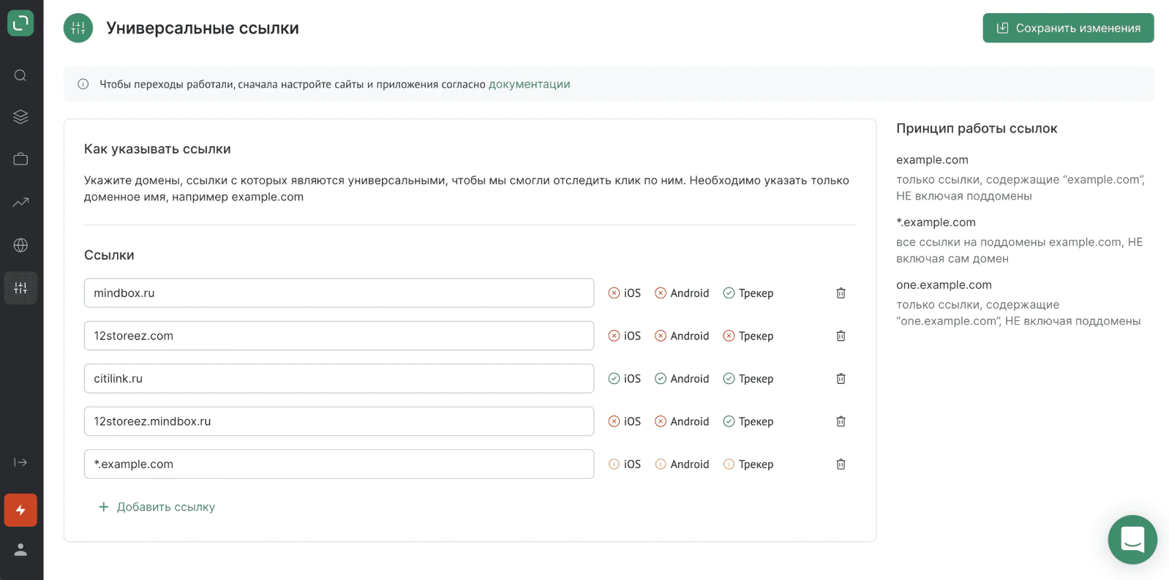Click Трекер status for 12storeez.mindbox.ru
Image resolution: width=1169 pixels, height=580 pixels.
(748, 421)
